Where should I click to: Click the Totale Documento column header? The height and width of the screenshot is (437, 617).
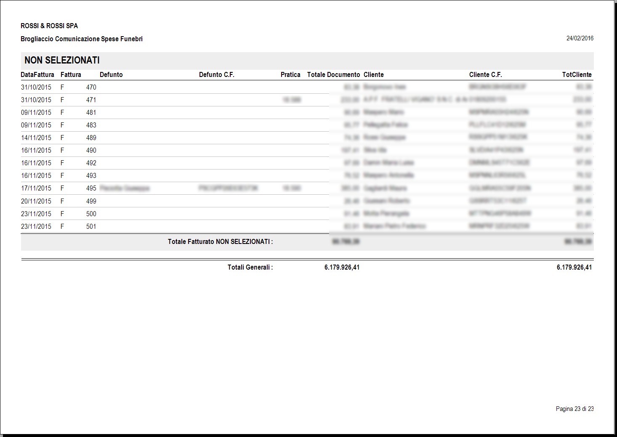tap(333, 74)
